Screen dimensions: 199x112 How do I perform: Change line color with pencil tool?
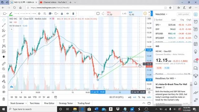pos(11,14)
